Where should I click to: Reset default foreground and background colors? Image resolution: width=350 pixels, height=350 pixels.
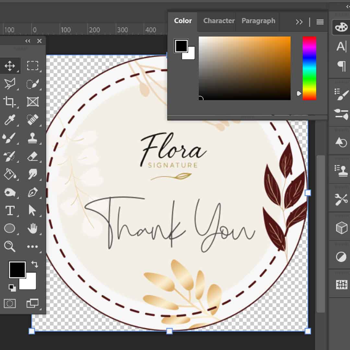click(x=12, y=287)
